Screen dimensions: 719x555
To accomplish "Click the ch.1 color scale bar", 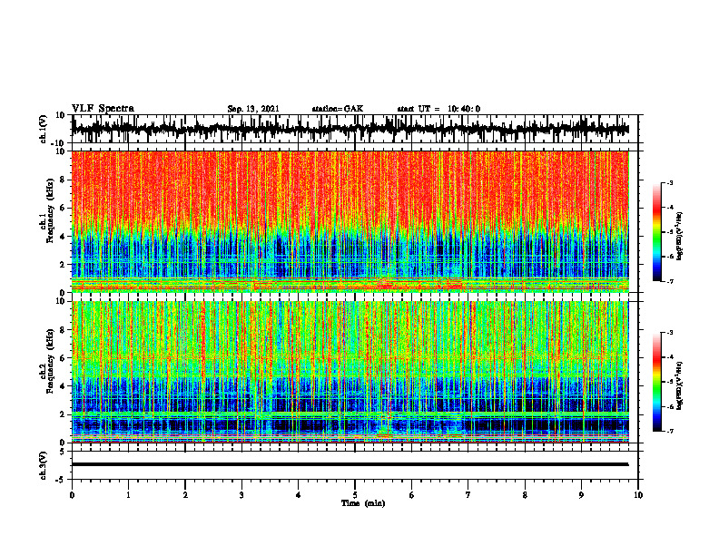I will [x=657, y=232].
